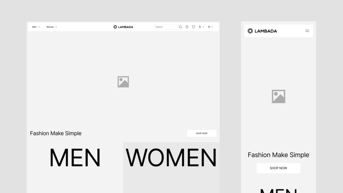Select the large WOMEN category in desktop layout
343x193 pixels.
point(171,157)
